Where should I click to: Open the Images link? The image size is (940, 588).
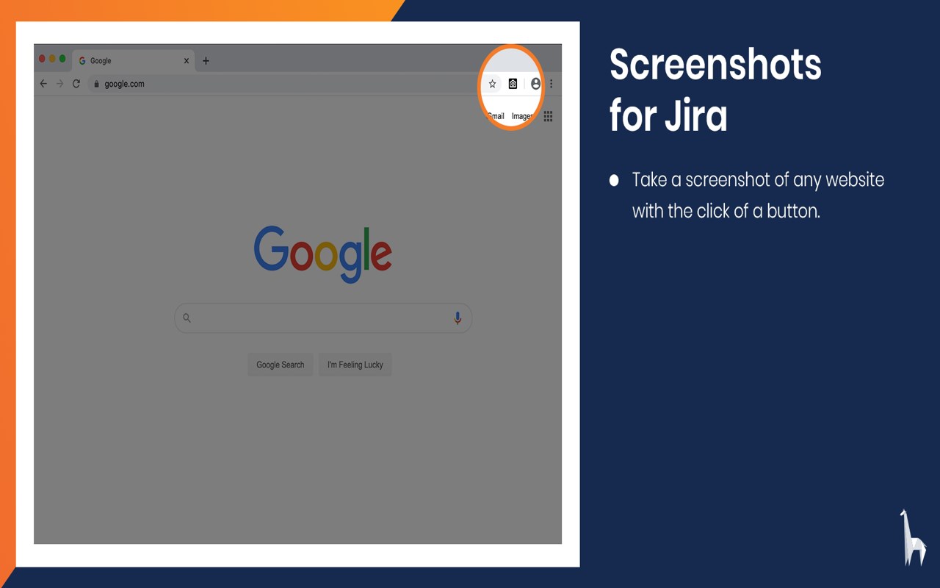coord(522,116)
